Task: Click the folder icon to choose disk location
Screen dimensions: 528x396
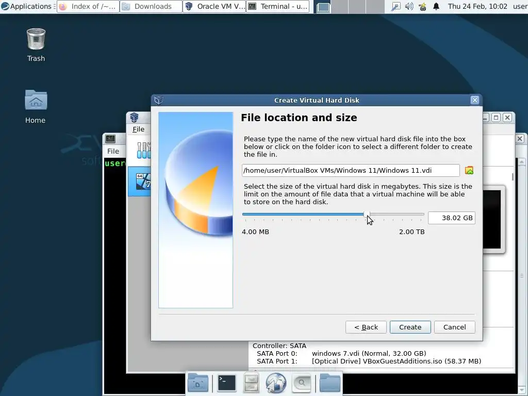Action: coord(469,170)
